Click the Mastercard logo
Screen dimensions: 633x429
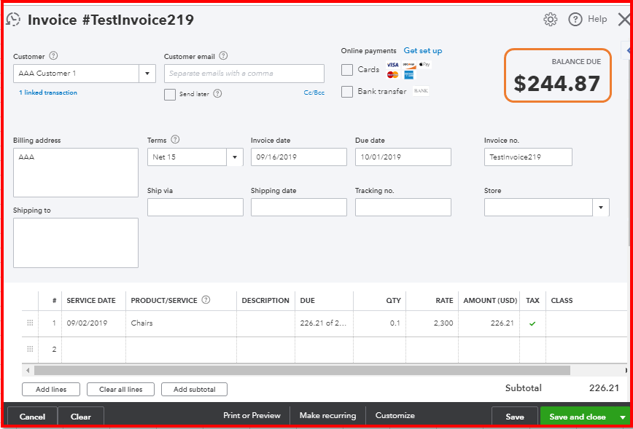coord(392,75)
